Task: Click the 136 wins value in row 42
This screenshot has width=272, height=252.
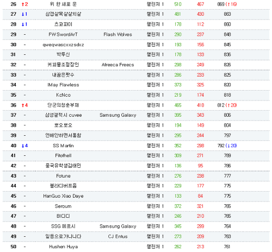Action: 178,166
